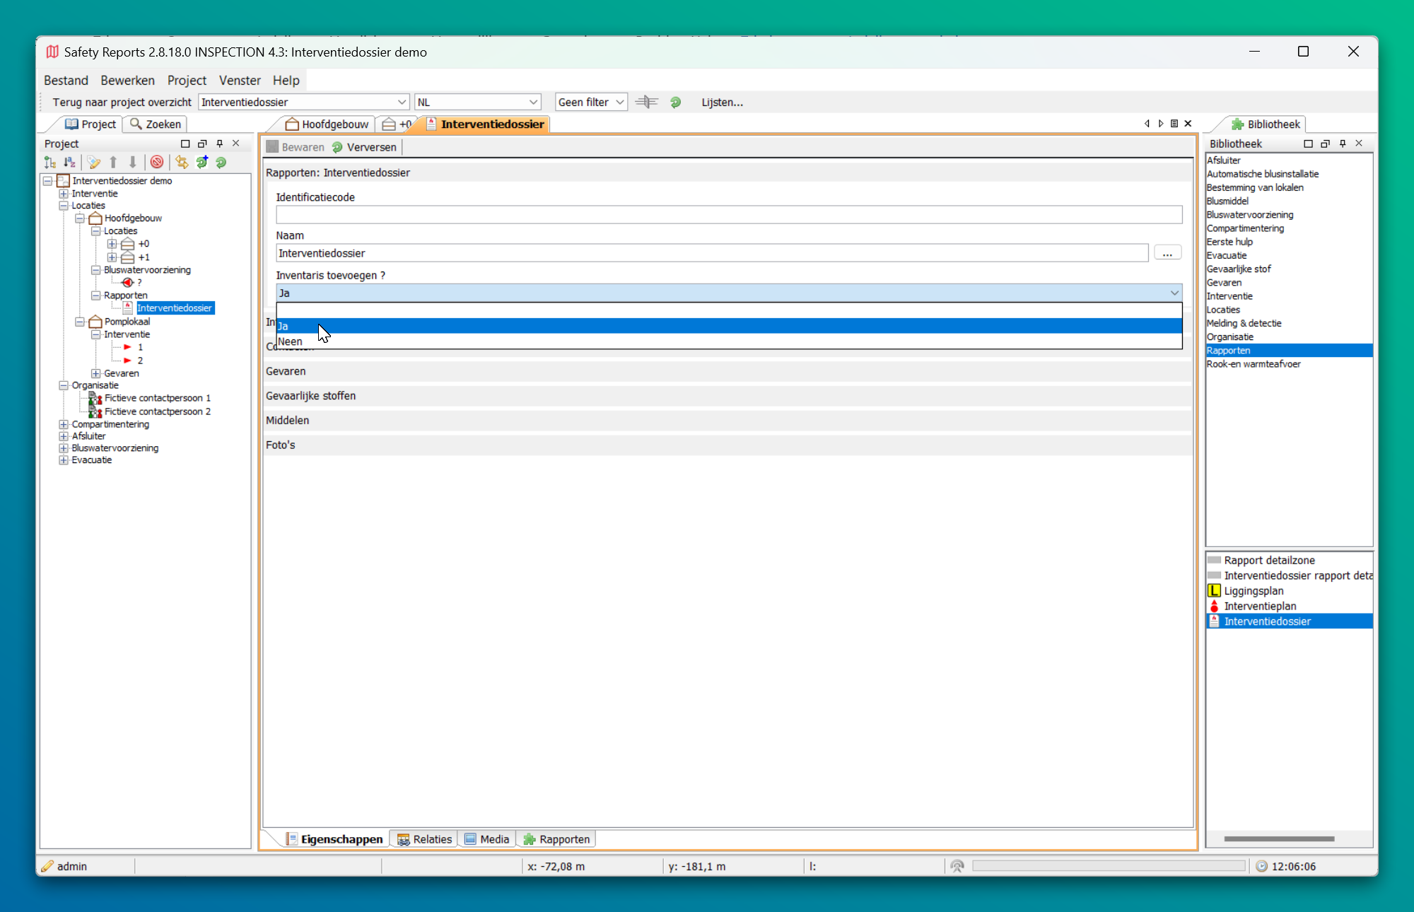Switch to the Relaties tab
The width and height of the screenshot is (1414, 912).
(424, 839)
